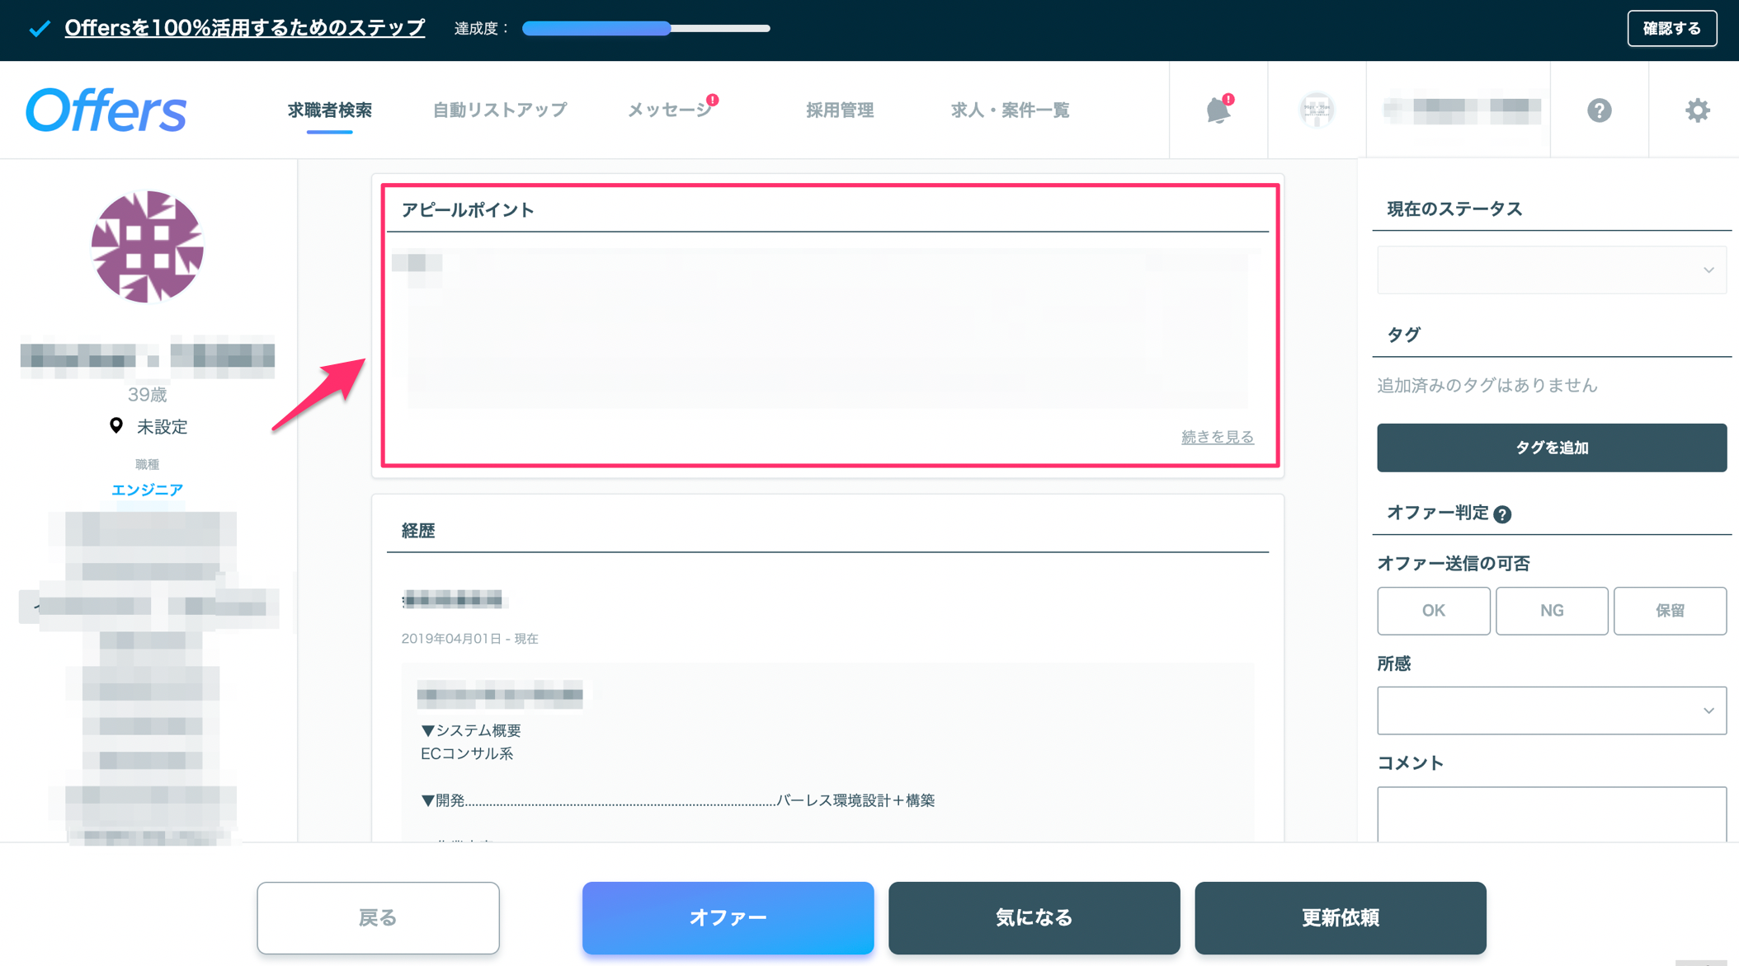Click the 続きを見る link
The height and width of the screenshot is (966, 1739).
point(1217,437)
